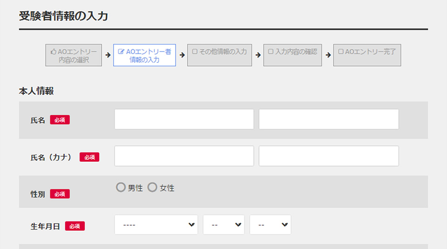This screenshot has height=249, width=447.
Task: Open the birth month dropdown in 生年月日
Action: 223,225
